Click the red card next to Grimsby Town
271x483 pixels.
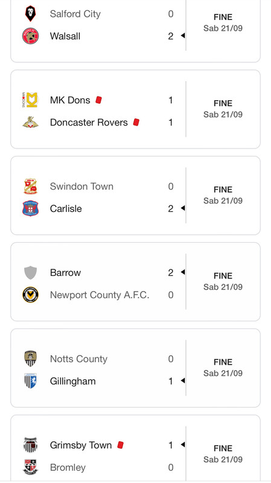(120, 445)
